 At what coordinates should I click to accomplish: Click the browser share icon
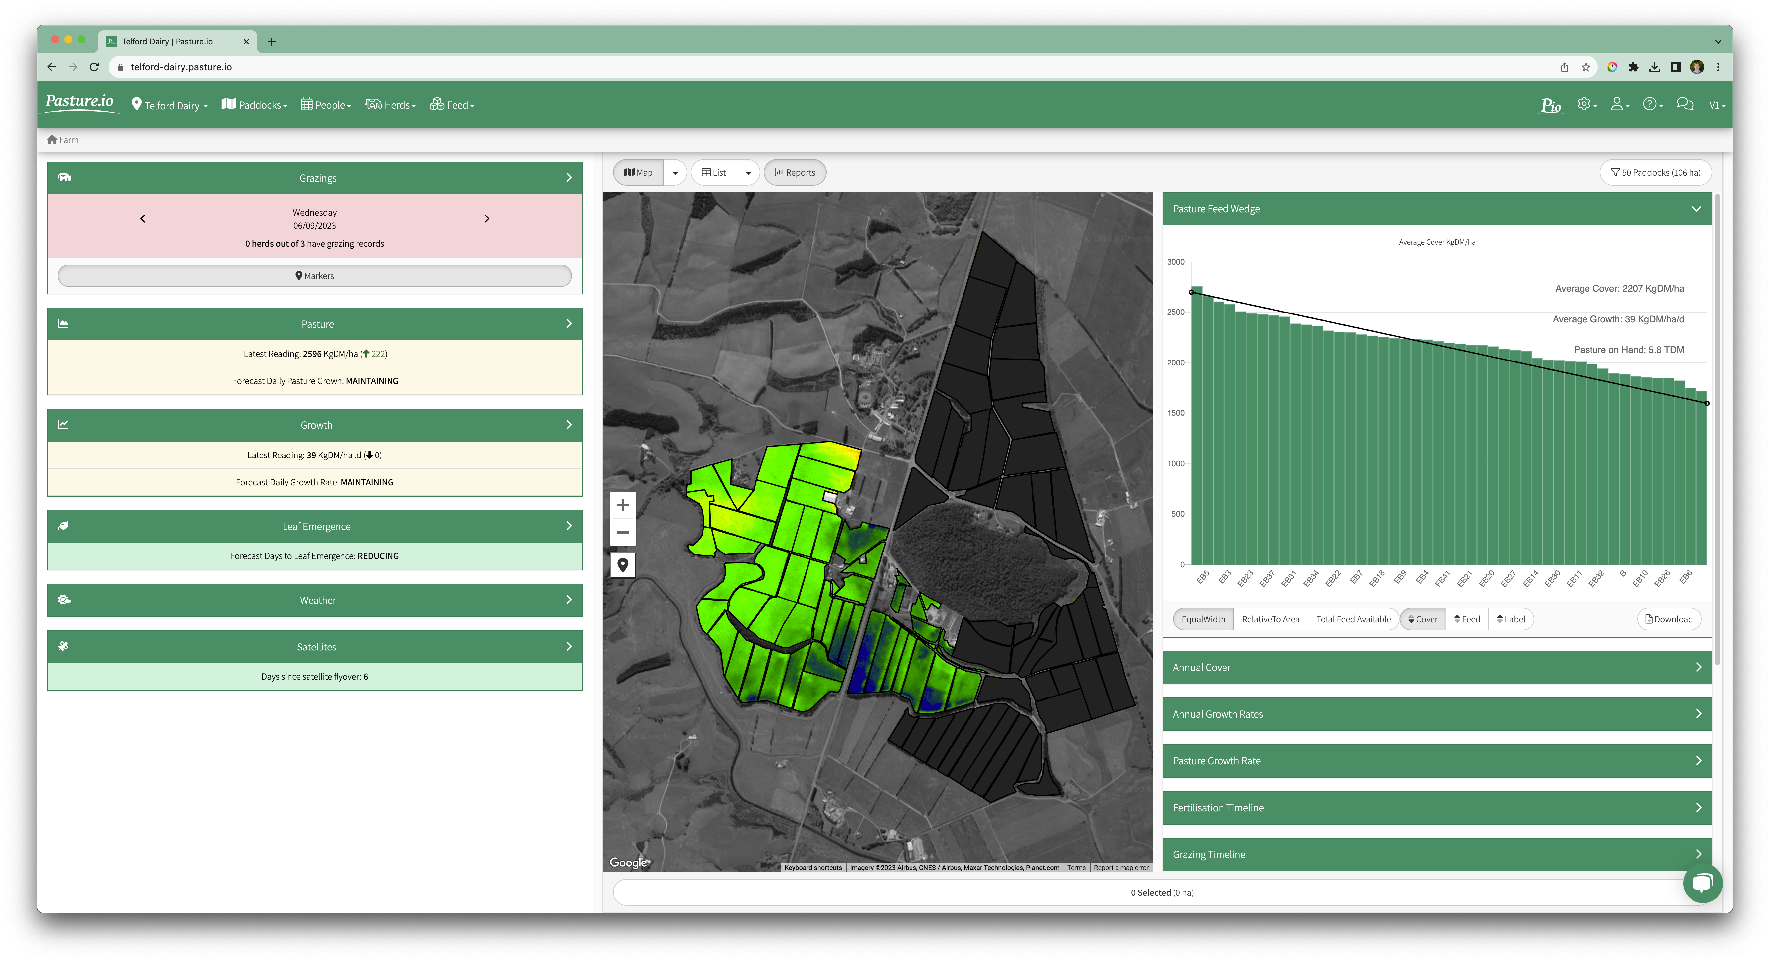[x=1565, y=67]
